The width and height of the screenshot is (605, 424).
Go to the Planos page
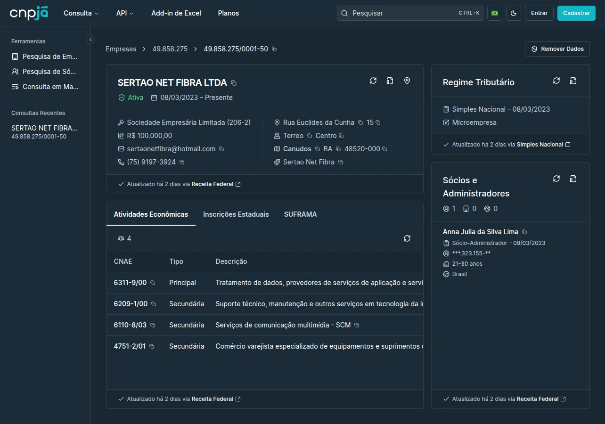229,13
